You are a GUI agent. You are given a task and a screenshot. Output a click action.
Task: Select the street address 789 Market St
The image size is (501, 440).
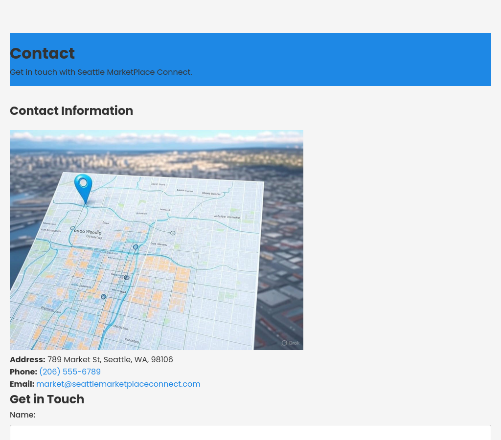click(x=73, y=359)
